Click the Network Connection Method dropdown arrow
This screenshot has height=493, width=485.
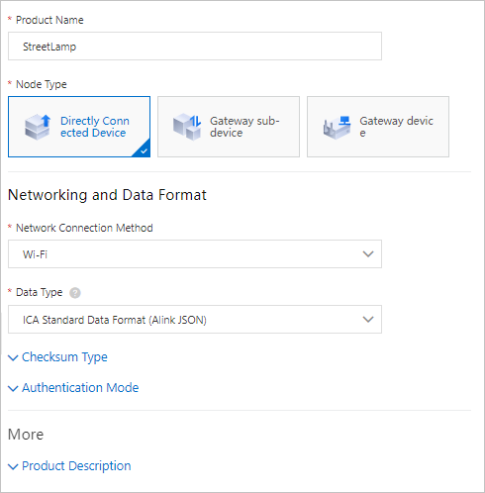pos(368,254)
